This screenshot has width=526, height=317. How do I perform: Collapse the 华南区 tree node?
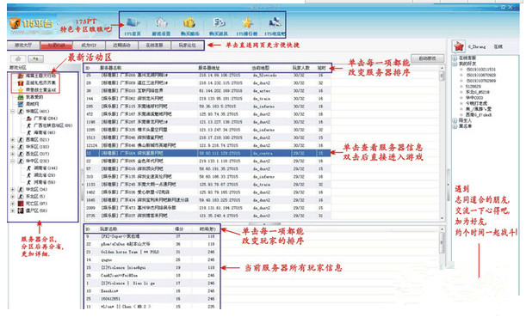(13, 111)
